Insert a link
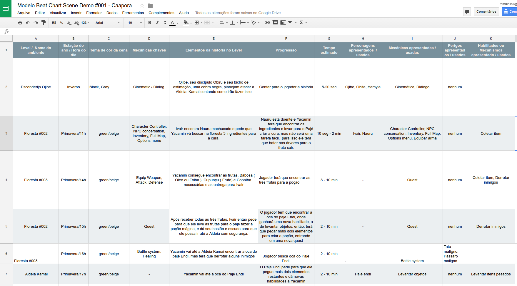Screen dimensions: 517x286 267,23
